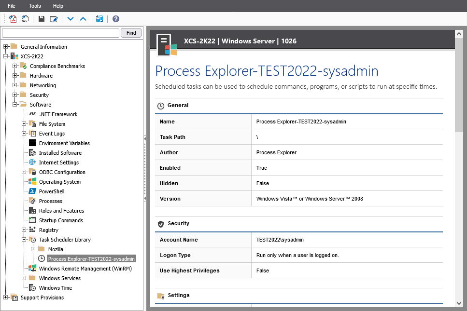Viewport: 467px width, 311px height.
Task: Select the .NET Framework icon in tree
Action: click(x=32, y=114)
